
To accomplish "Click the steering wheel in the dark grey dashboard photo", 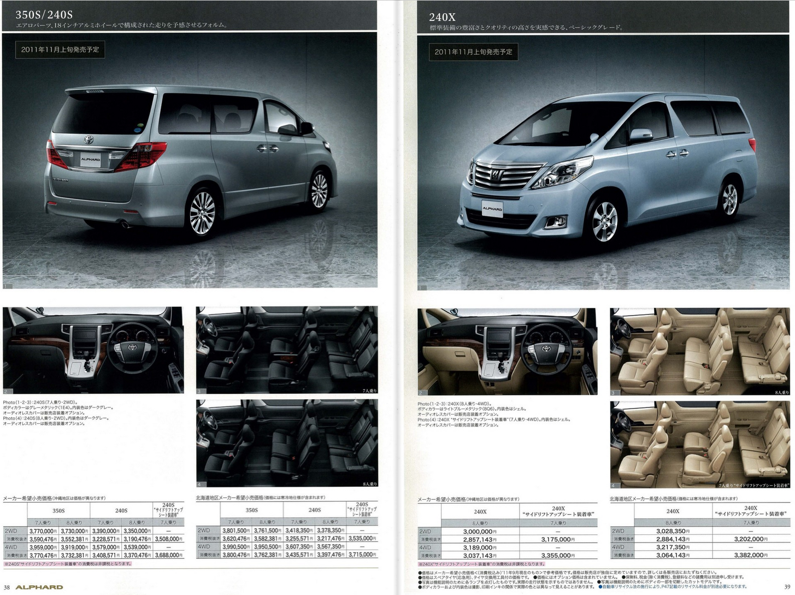I will click(x=132, y=348).
